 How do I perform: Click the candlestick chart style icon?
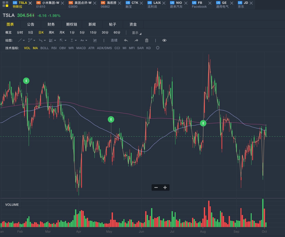pos(95,40)
